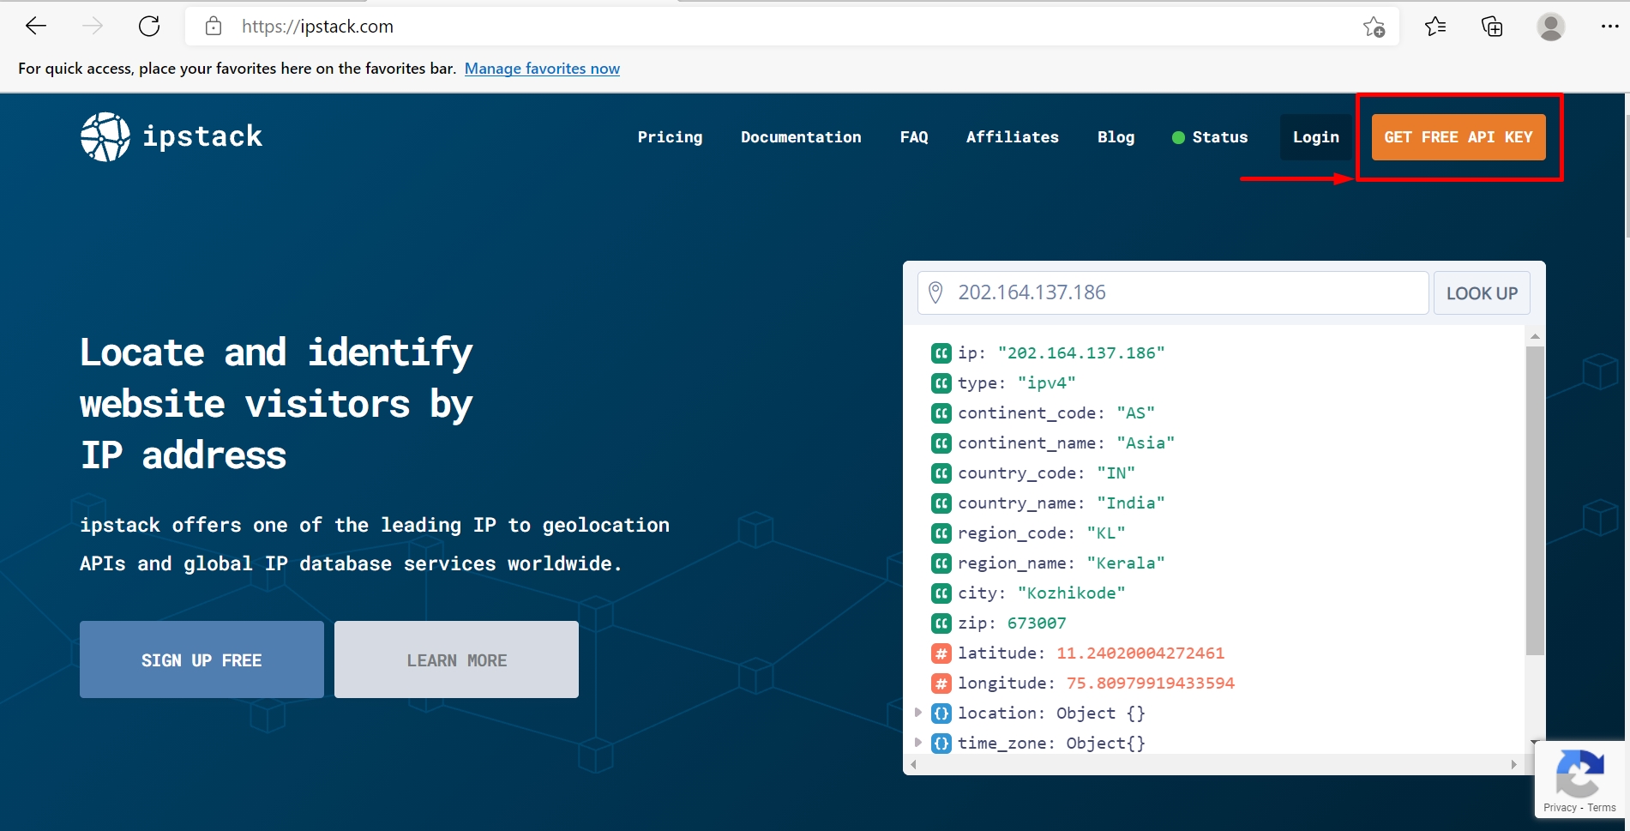Click the region_code value "KL"
Screen dimensions: 1630x831
[x=1106, y=533]
